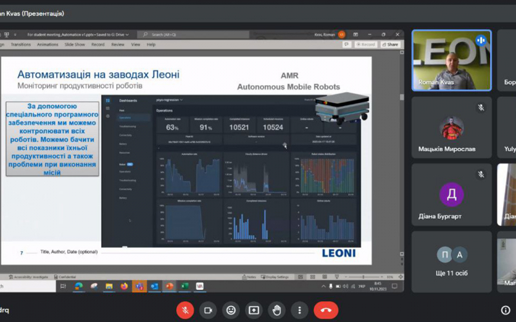Open PowerPoint Record ribbon tab
This screenshot has height=322, width=516.
tap(98, 44)
